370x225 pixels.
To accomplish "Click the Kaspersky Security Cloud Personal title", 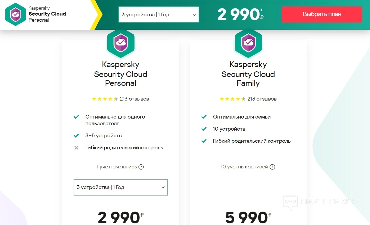I will click(x=121, y=74).
